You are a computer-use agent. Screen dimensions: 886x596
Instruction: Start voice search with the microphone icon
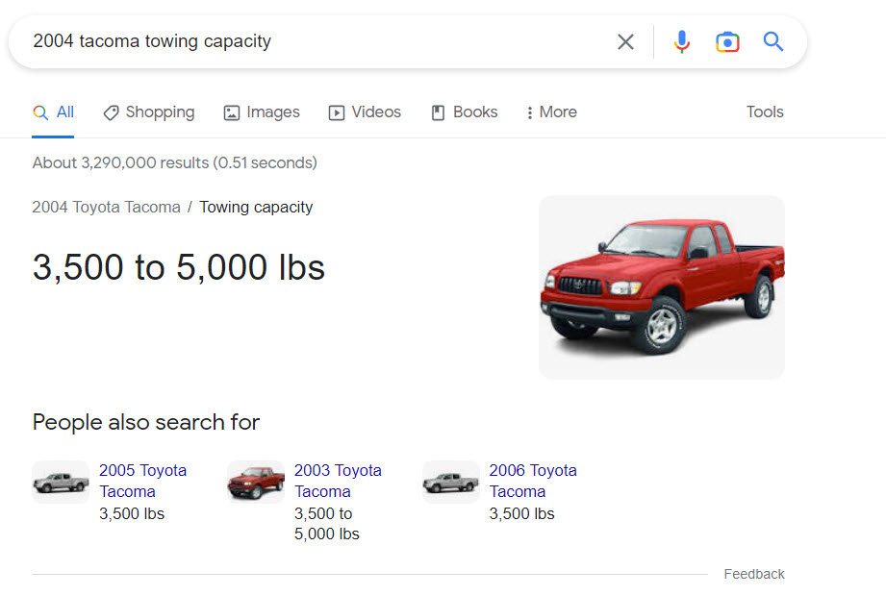click(x=682, y=41)
